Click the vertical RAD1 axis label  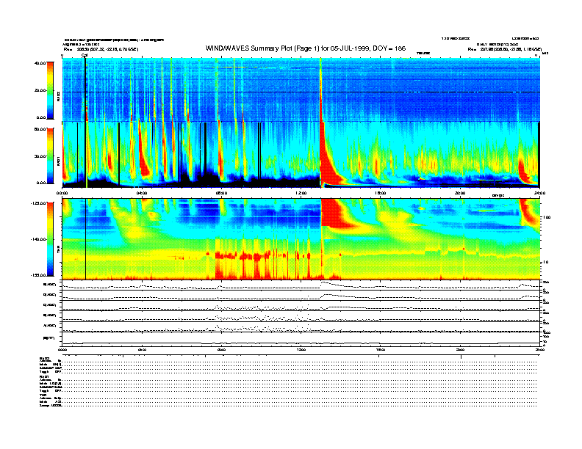pyautogui.click(x=58, y=161)
